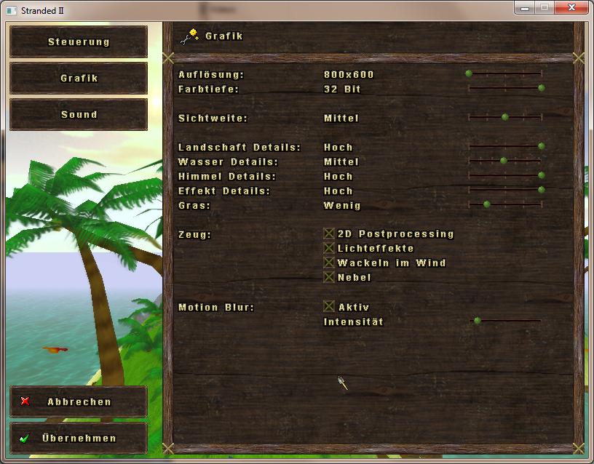Screen dimensions: 594x464
Task: Toggle the 2D Postprocessing checkbox
Action: (x=329, y=233)
